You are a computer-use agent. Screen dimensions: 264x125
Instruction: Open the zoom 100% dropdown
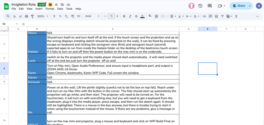pyautogui.click(x=43, y=16)
